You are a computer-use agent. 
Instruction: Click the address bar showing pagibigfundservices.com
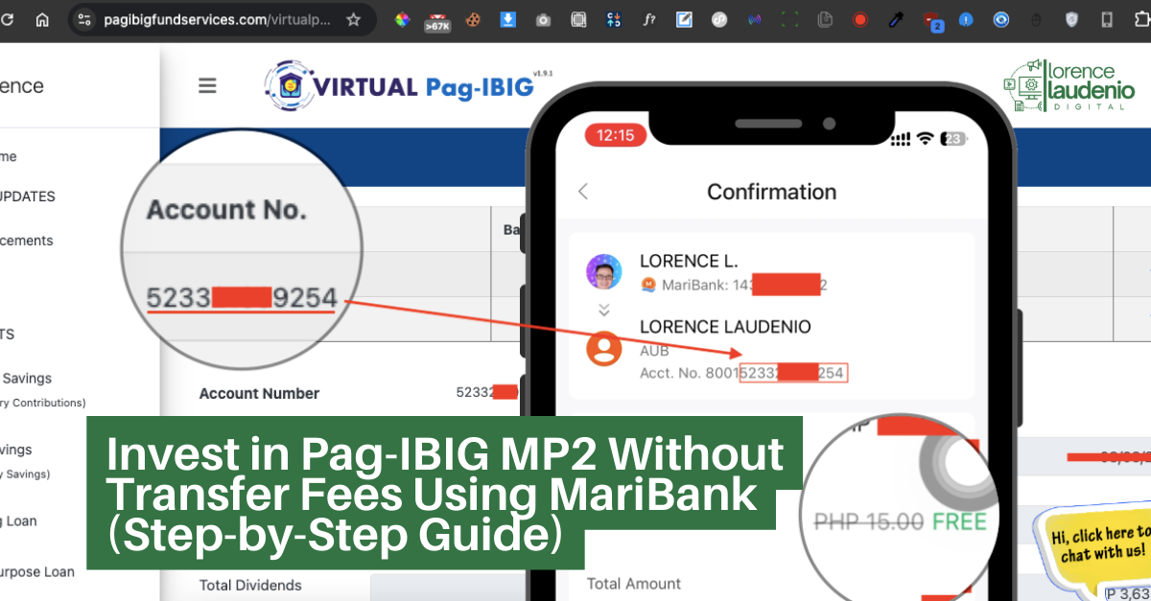click(x=219, y=19)
